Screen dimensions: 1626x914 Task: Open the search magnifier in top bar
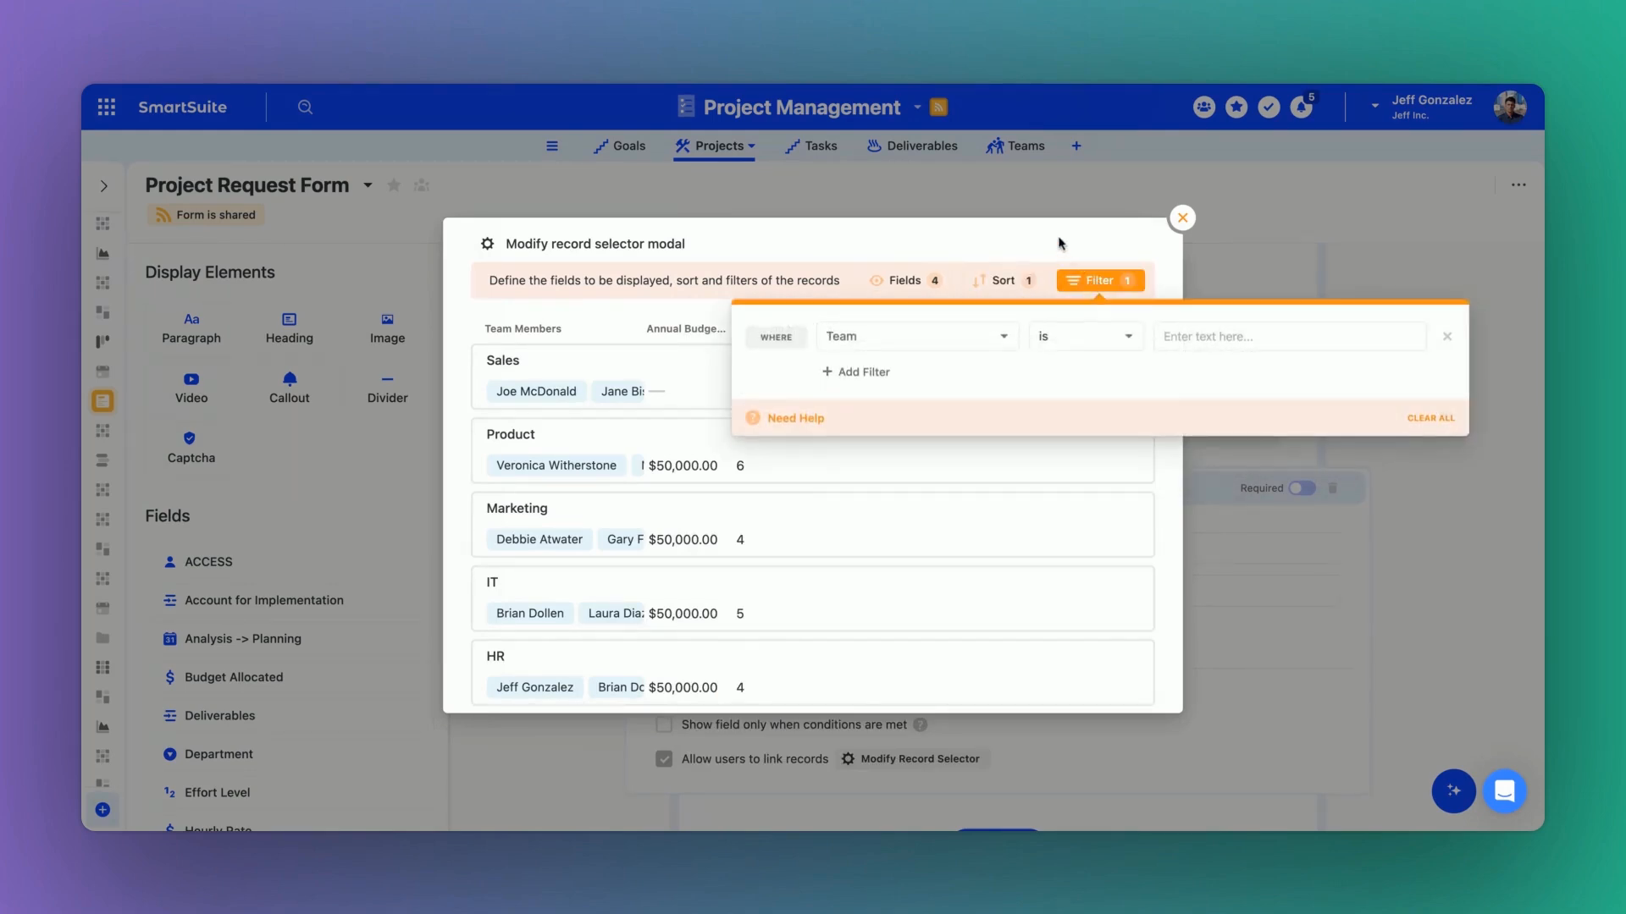point(306,107)
